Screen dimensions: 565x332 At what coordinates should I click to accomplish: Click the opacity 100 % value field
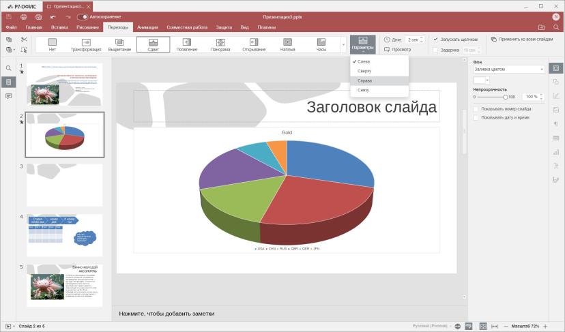532,97
